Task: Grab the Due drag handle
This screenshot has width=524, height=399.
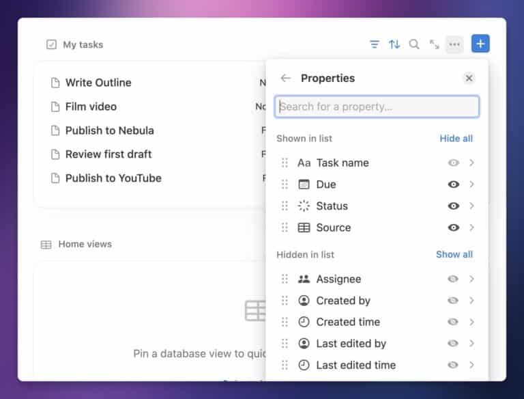Action: [285, 184]
